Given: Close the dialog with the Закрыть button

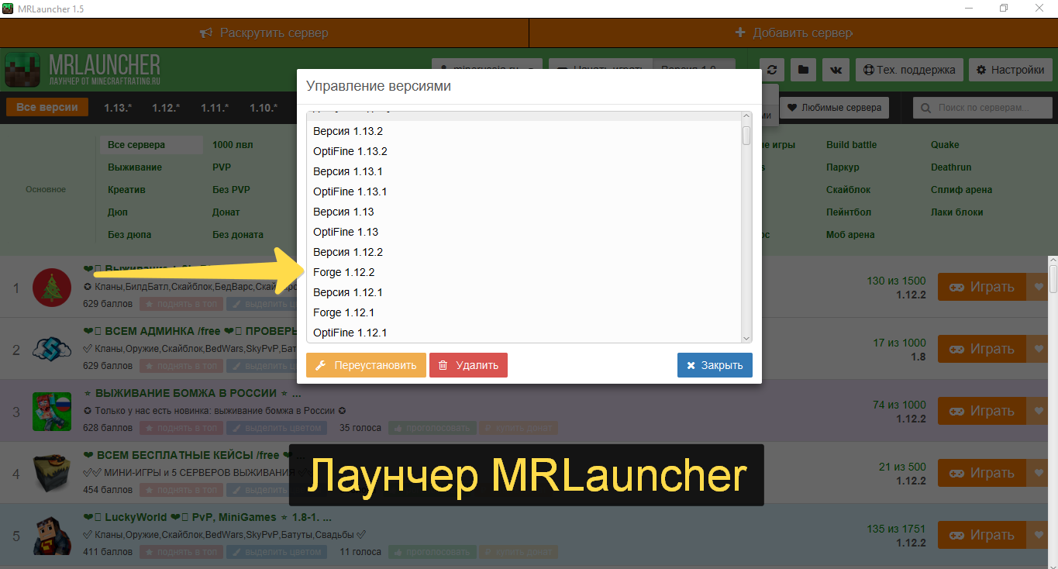Looking at the screenshot, I should pos(714,365).
